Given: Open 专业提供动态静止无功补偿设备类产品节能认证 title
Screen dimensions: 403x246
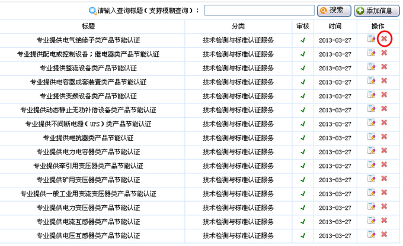Looking at the screenshot, I should tap(88, 110).
